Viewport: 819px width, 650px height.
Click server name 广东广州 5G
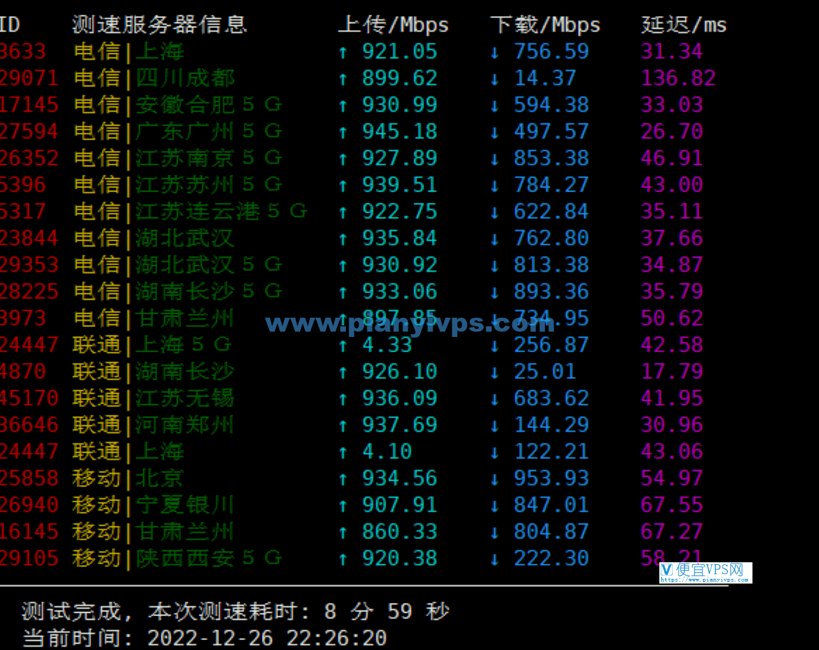pos(209,131)
